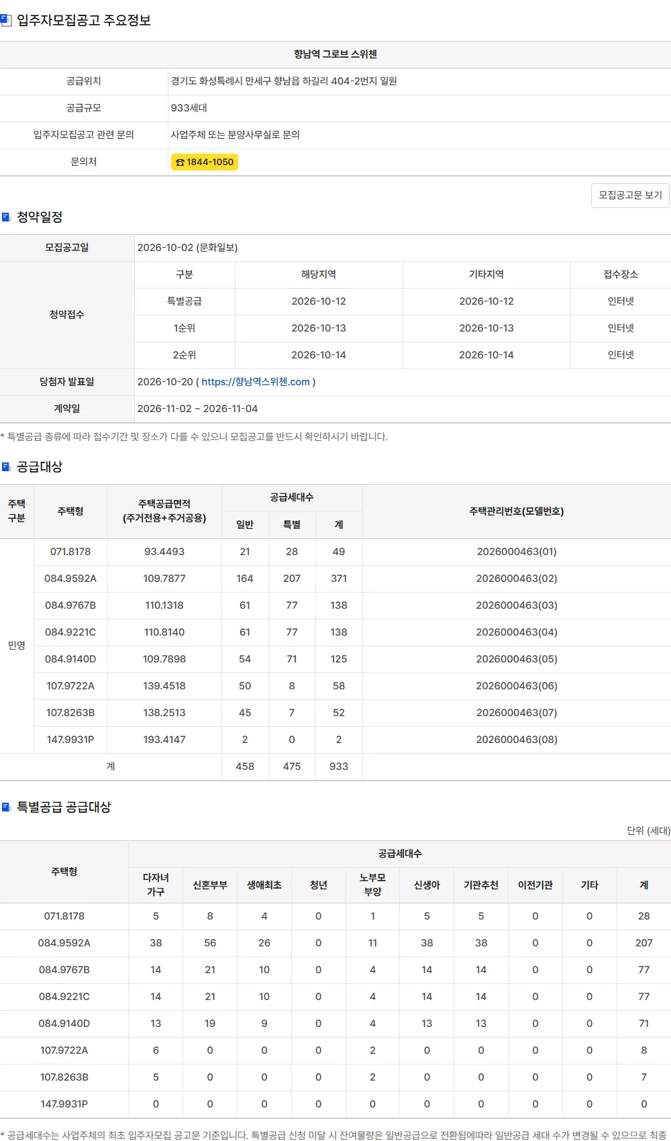Click supply area value 110.1318
Image resolution: width=671 pixels, height=1141 pixels.
(164, 605)
